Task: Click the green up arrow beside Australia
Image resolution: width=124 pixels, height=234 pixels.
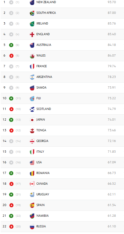Action: pos(11,45)
